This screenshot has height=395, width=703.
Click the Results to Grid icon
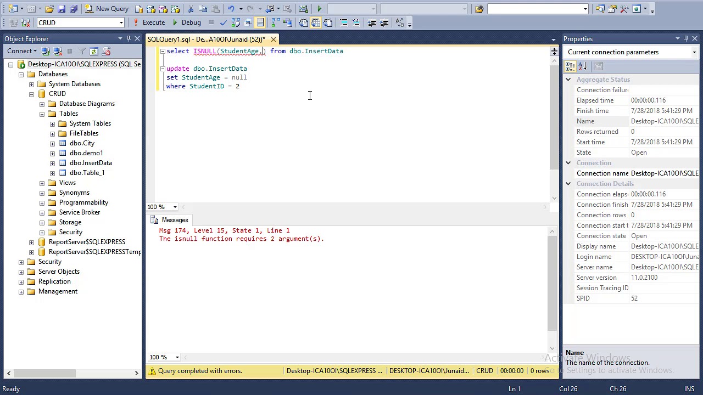click(x=315, y=22)
